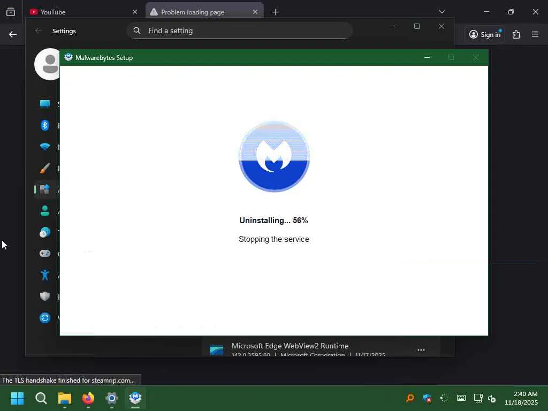Open a new browser tab

[276, 12]
